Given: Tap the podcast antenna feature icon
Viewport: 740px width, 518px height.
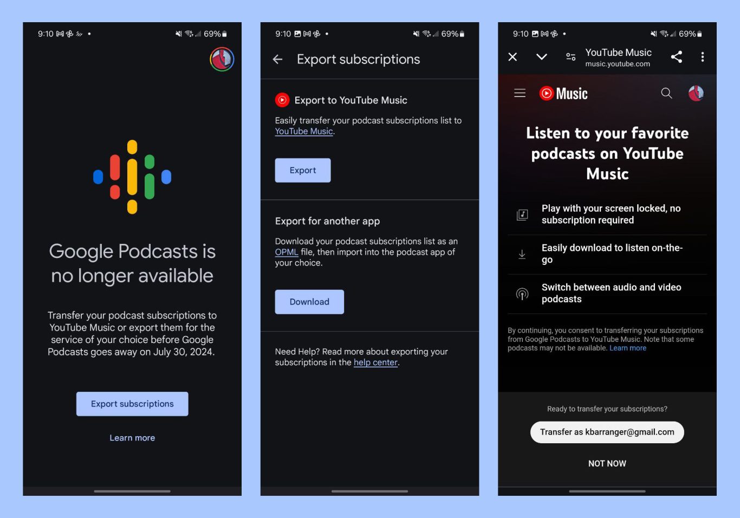Looking at the screenshot, I should pos(522,294).
